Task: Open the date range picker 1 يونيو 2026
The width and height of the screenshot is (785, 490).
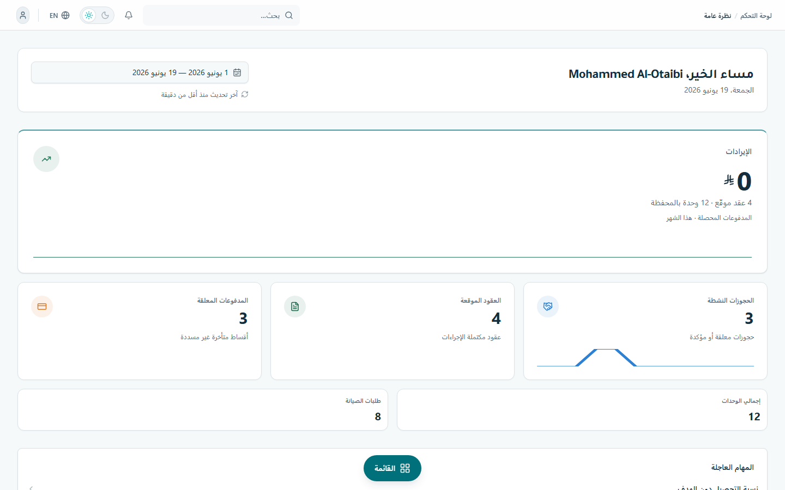Action: (140, 72)
